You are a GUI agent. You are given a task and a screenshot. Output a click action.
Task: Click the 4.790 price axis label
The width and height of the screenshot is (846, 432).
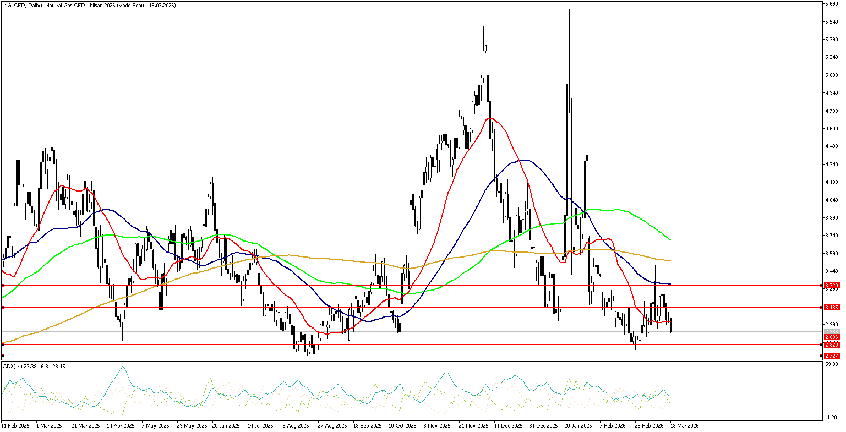[x=831, y=111]
